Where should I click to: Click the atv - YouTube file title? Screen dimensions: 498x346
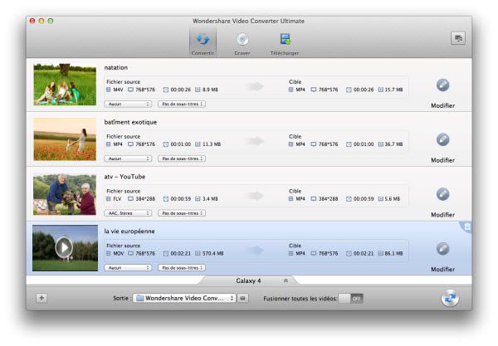tap(124, 177)
